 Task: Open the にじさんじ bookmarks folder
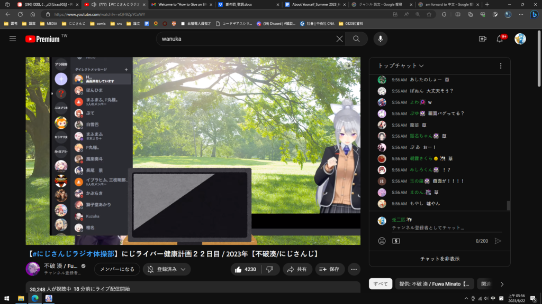[x=74, y=24]
